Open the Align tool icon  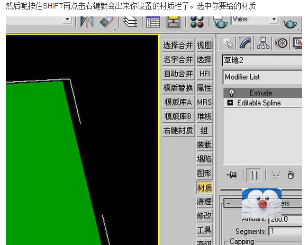click(107, 22)
